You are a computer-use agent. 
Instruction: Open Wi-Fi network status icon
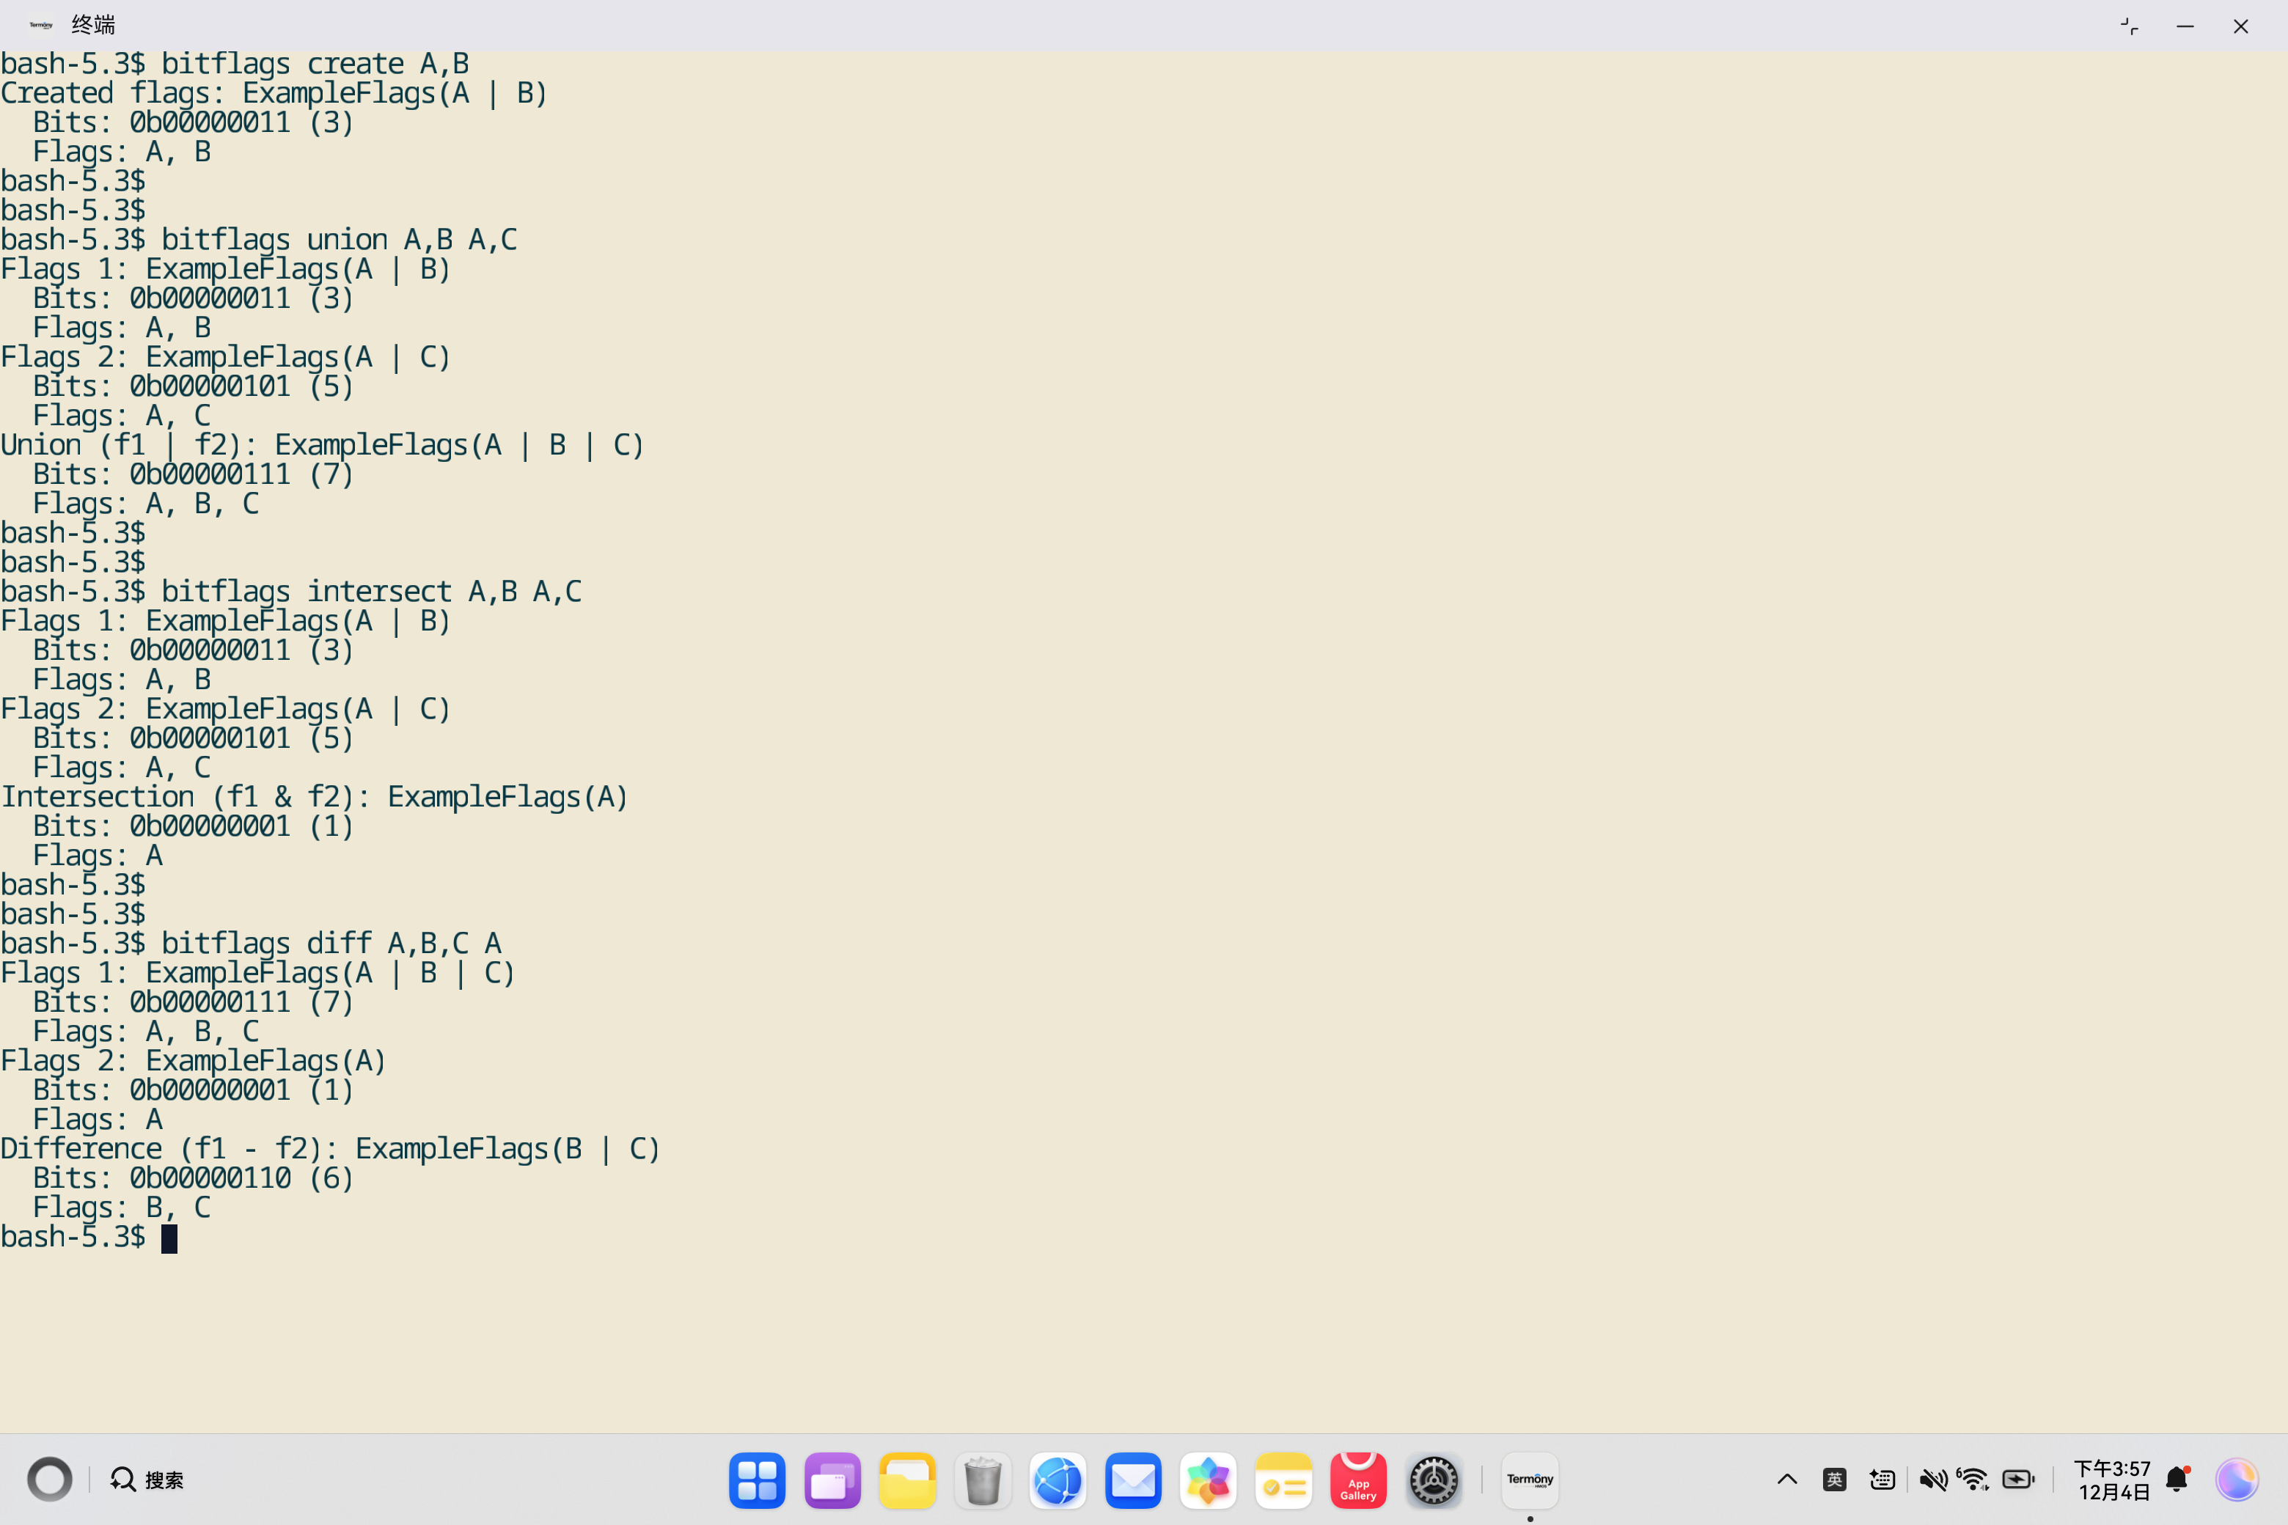[x=1974, y=1480]
